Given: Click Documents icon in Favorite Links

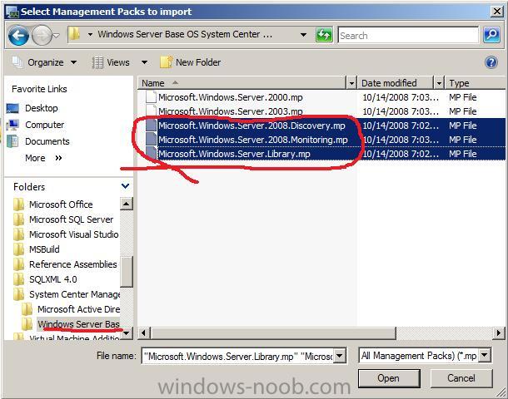Looking at the screenshot, I should click(x=12, y=141).
